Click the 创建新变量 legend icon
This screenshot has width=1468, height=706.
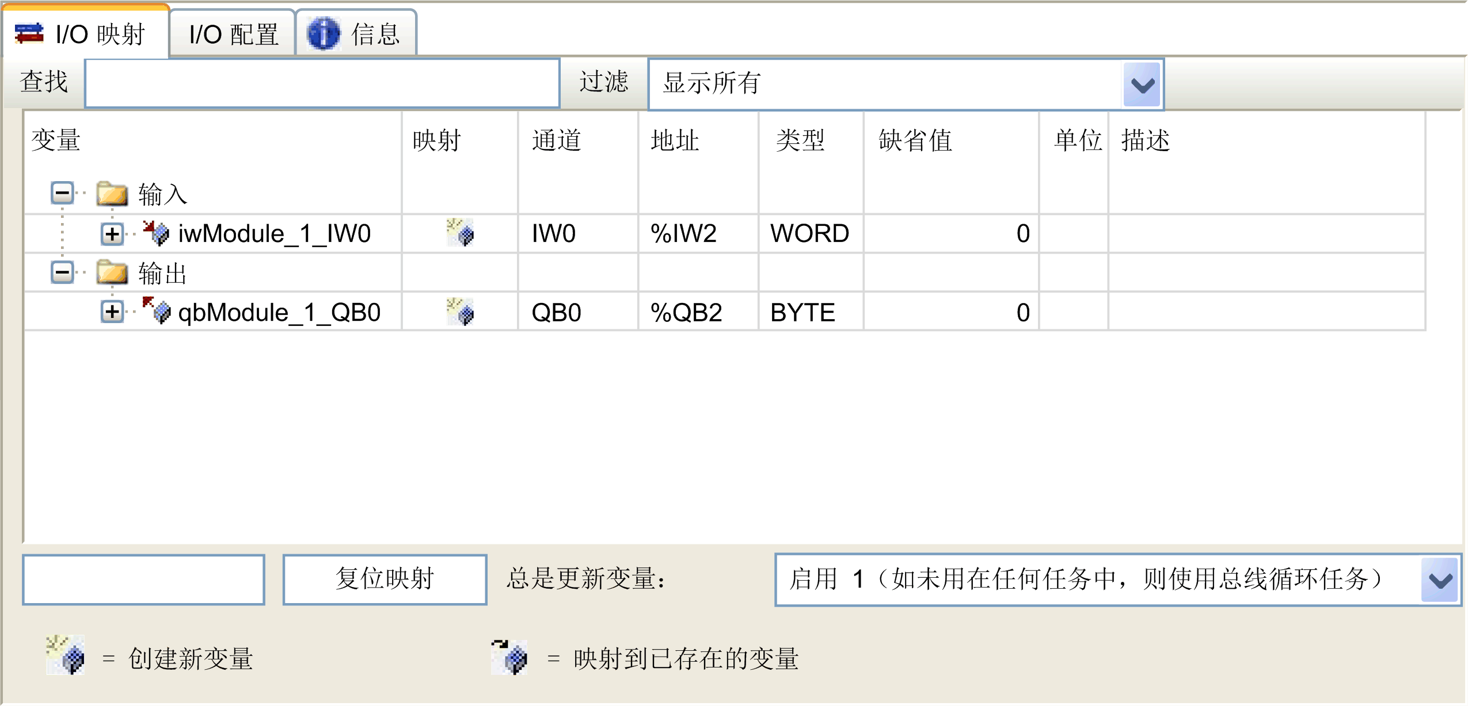tap(66, 656)
